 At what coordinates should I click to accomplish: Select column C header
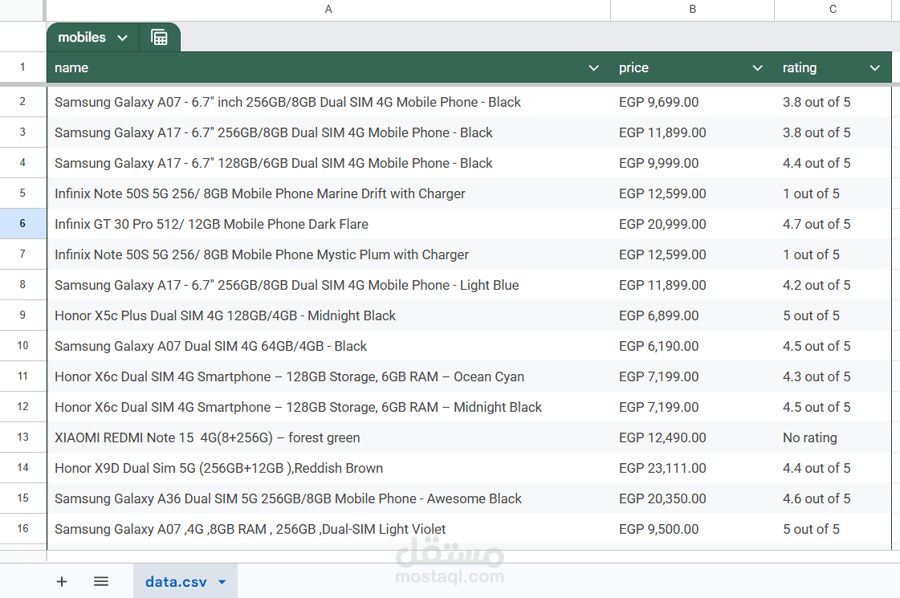pos(833,10)
